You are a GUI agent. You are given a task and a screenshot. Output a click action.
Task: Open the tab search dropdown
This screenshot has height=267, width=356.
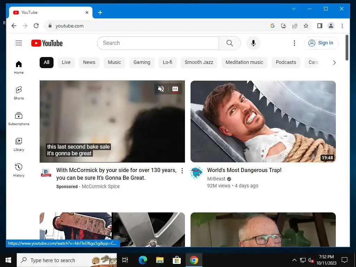point(294,9)
